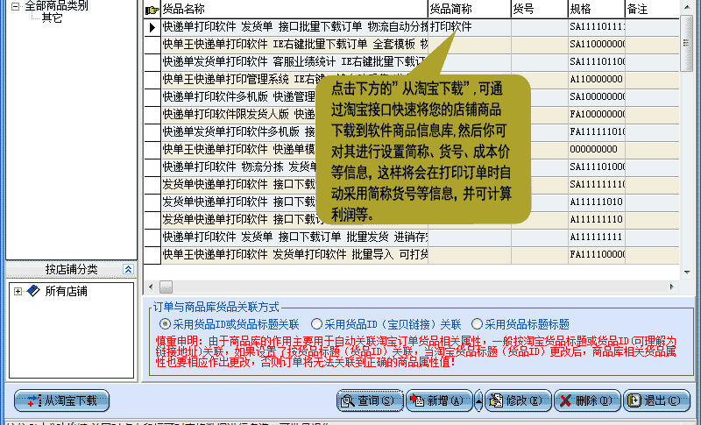Screen dimensions: 701x425
Task: Select the 打印软件 short name cell
Action: [470, 27]
